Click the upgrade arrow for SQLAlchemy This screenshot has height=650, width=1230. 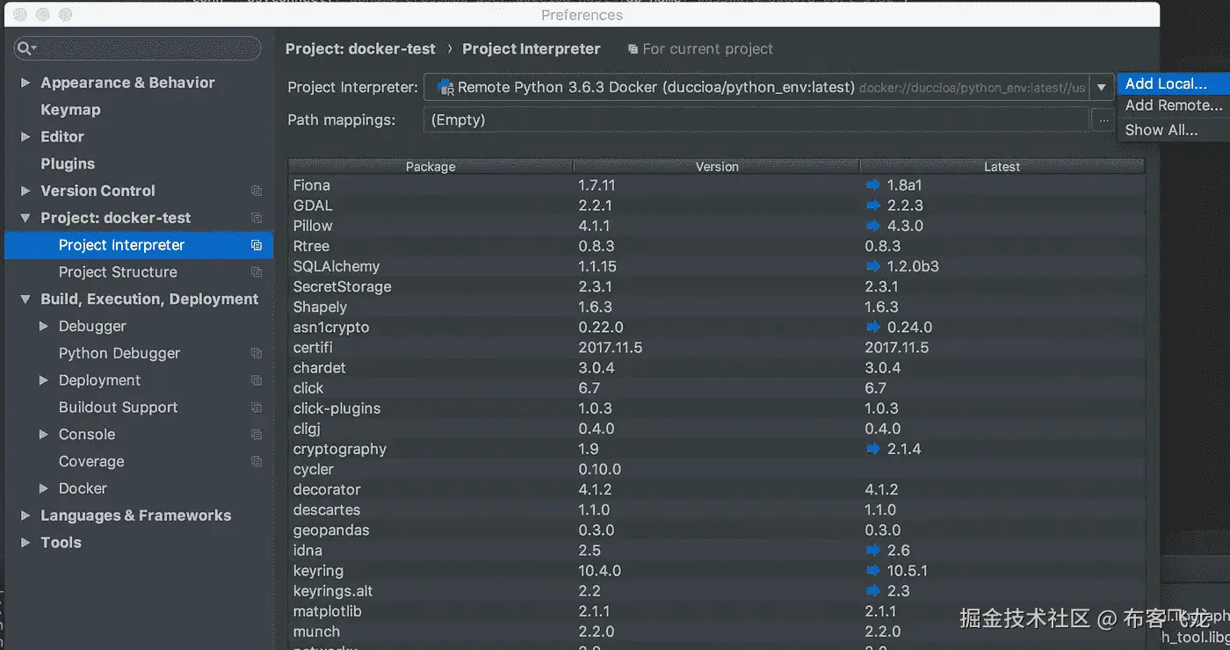(872, 266)
